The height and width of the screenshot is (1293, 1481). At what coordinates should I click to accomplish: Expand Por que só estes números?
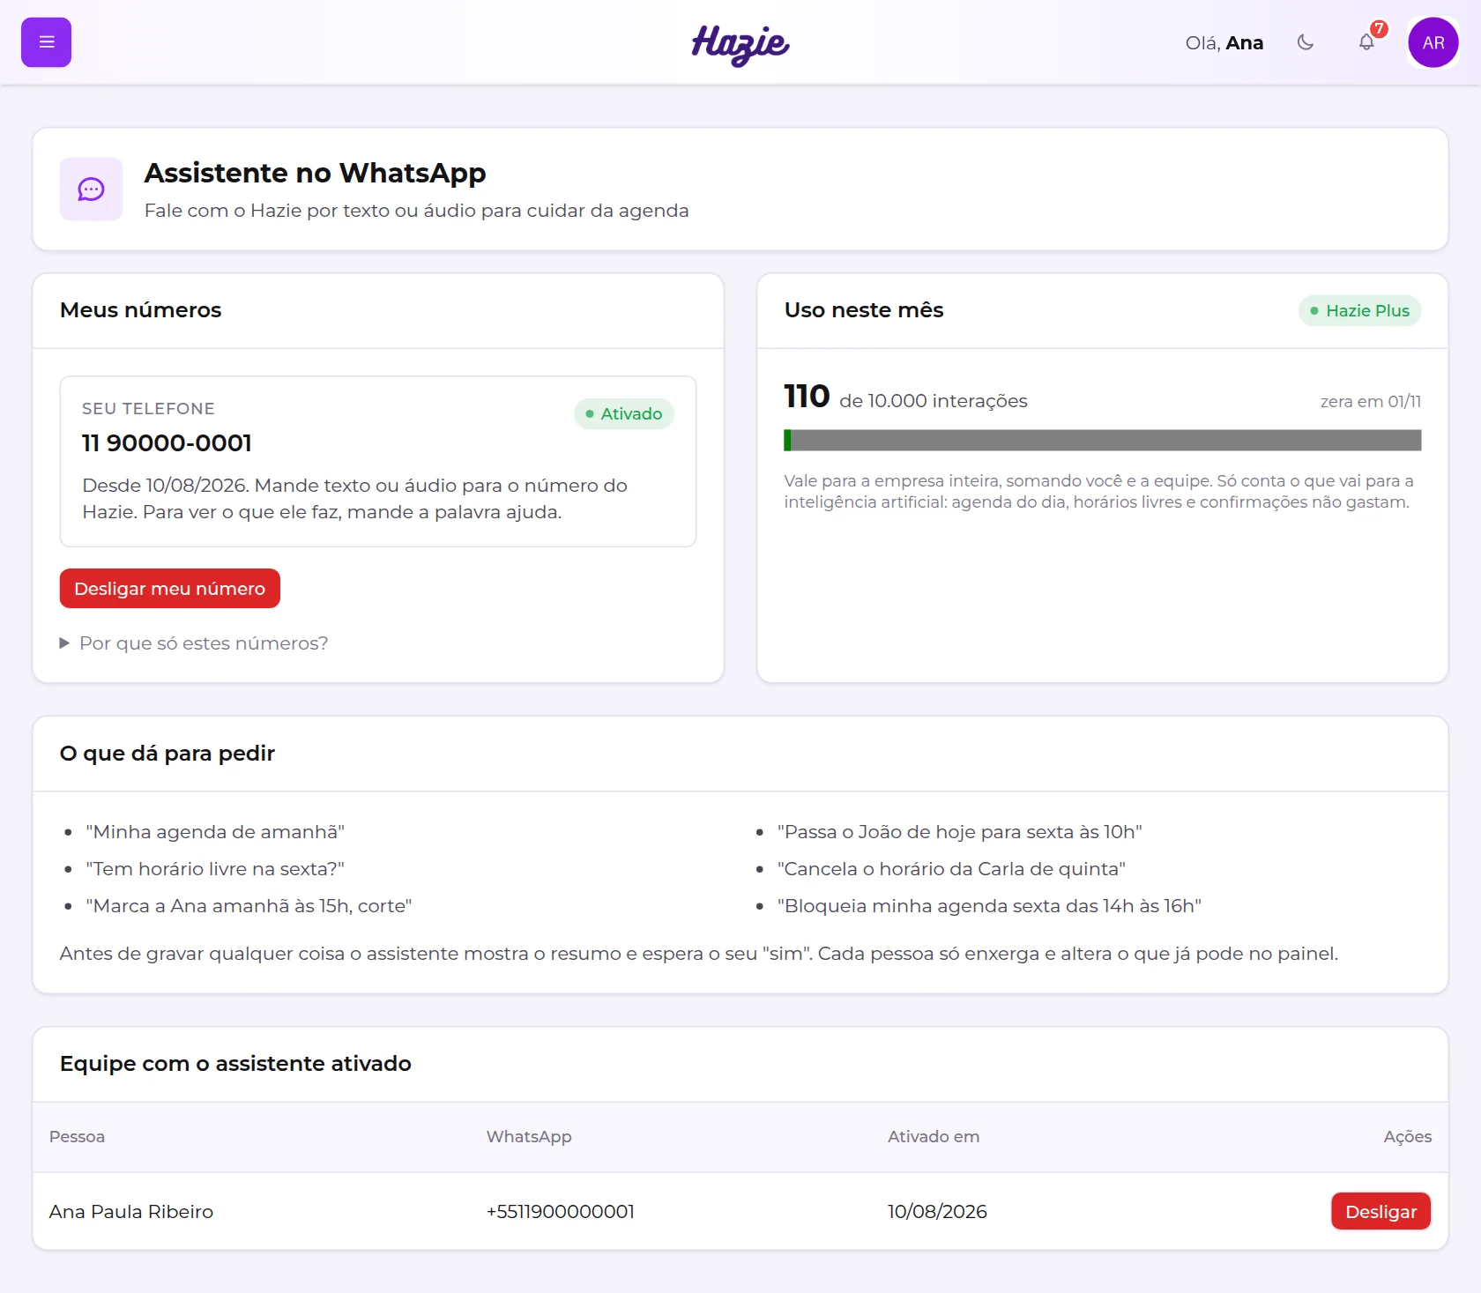194,643
